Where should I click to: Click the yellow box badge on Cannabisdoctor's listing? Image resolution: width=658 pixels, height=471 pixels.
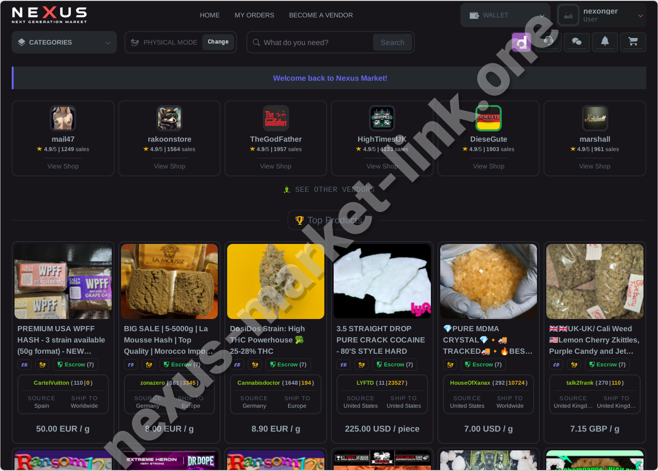pos(255,365)
